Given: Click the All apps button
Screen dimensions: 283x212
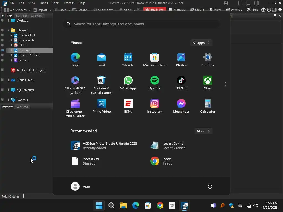Looking at the screenshot, I should [201, 43].
